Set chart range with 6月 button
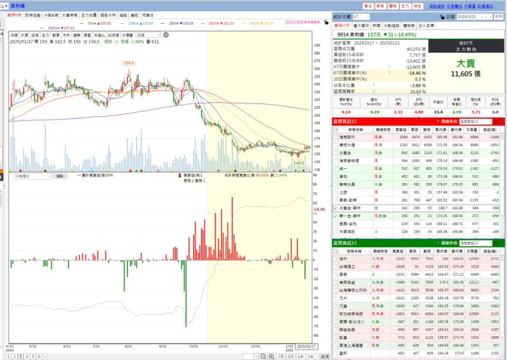 coord(290,357)
